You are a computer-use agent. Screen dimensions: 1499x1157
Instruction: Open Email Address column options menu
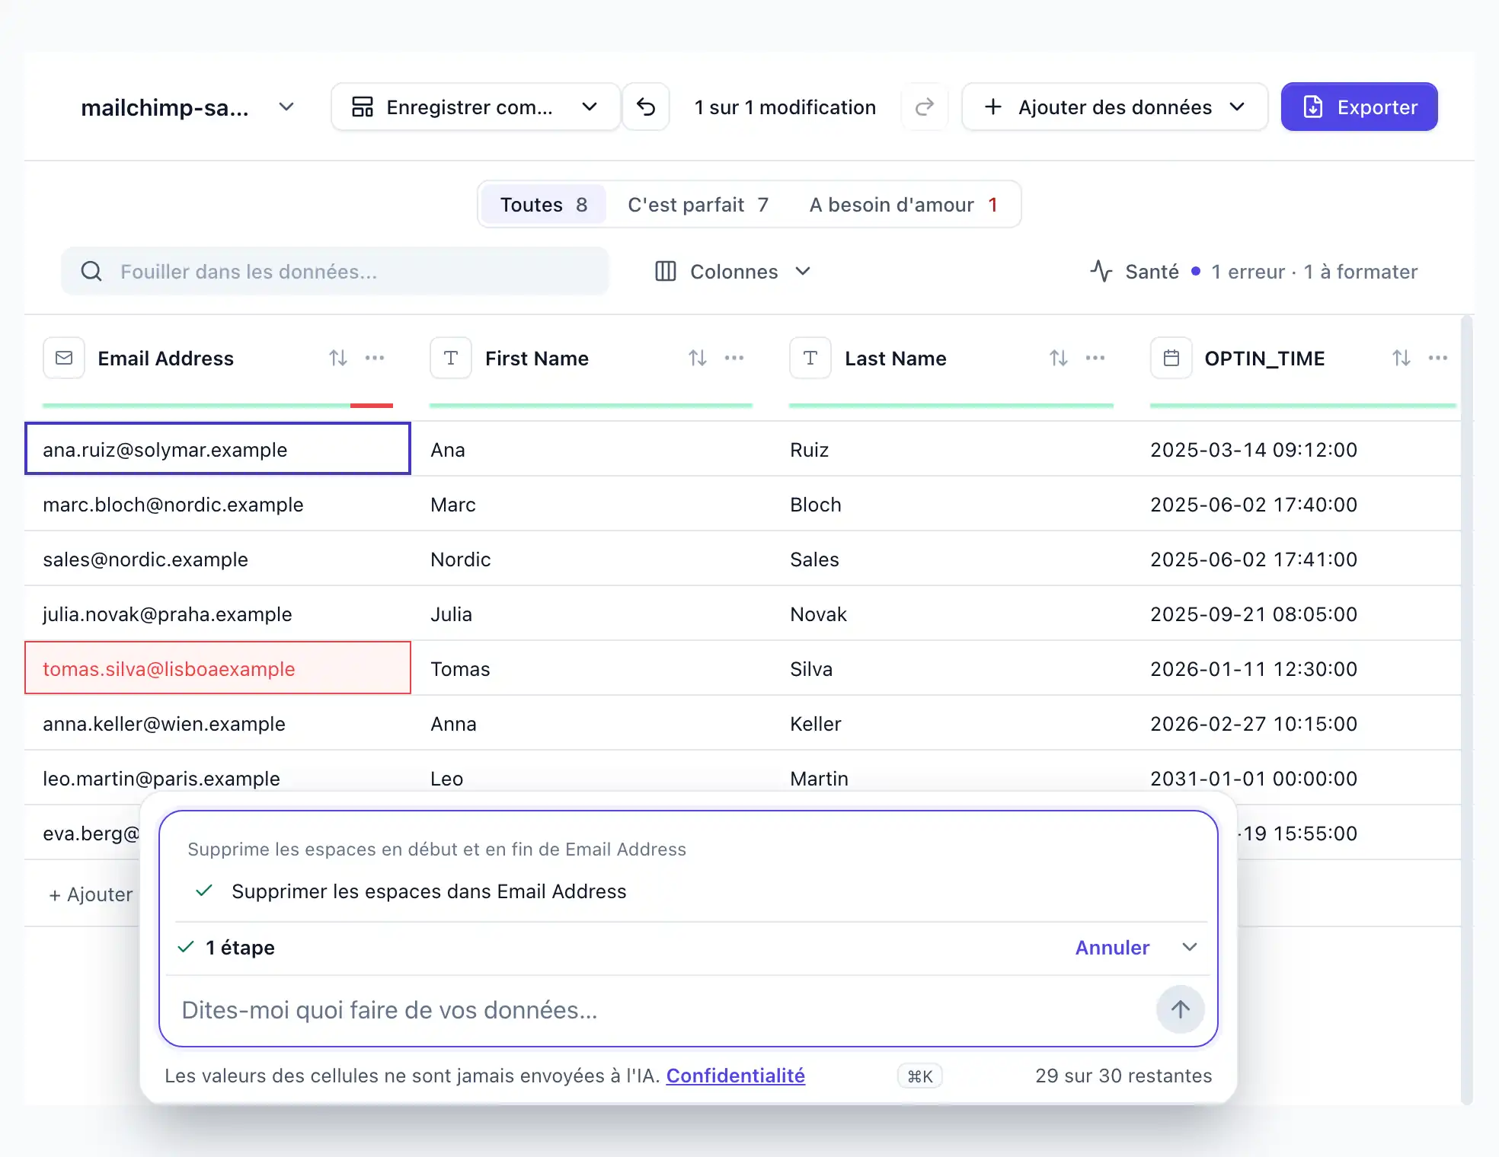pyautogui.click(x=375, y=358)
